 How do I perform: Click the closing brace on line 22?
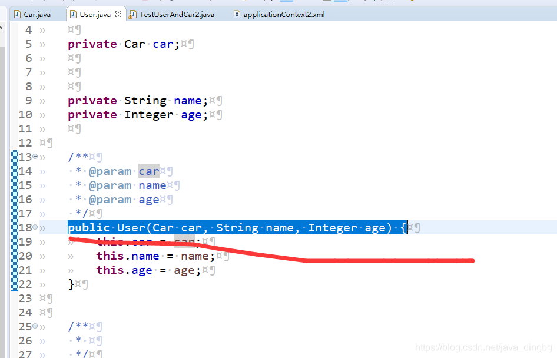tap(71, 284)
